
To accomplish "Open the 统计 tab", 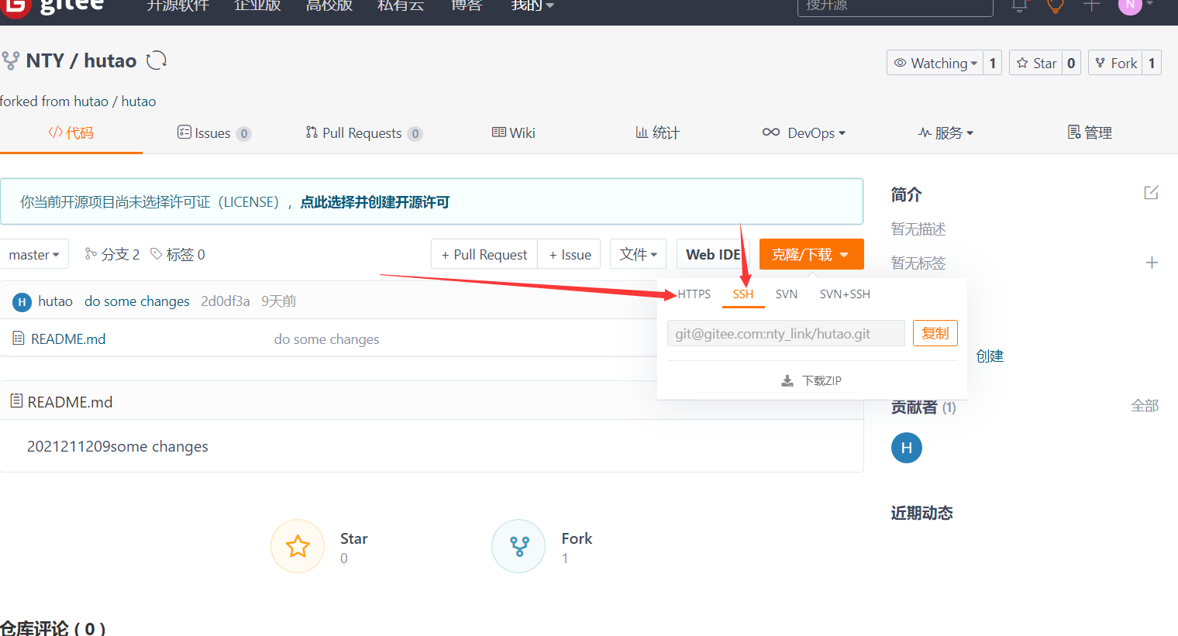I will (x=657, y=132).
